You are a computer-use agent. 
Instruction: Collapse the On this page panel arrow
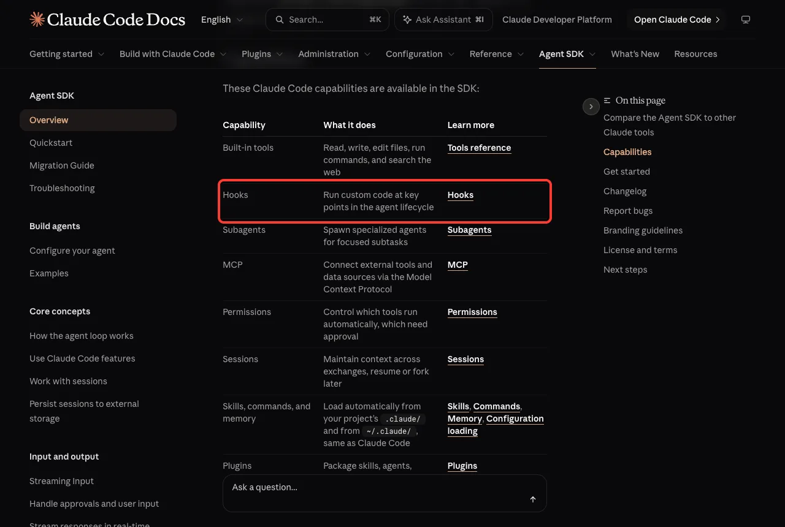coord(591,107)
